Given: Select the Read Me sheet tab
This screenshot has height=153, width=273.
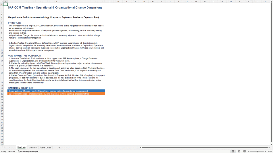Looking at the screenshot, I should [x=22, y=148].
